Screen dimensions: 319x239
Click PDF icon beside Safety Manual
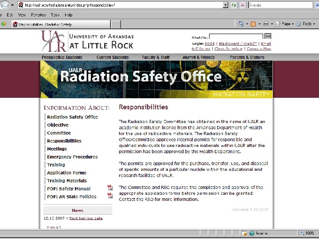[x=110, y=188]
